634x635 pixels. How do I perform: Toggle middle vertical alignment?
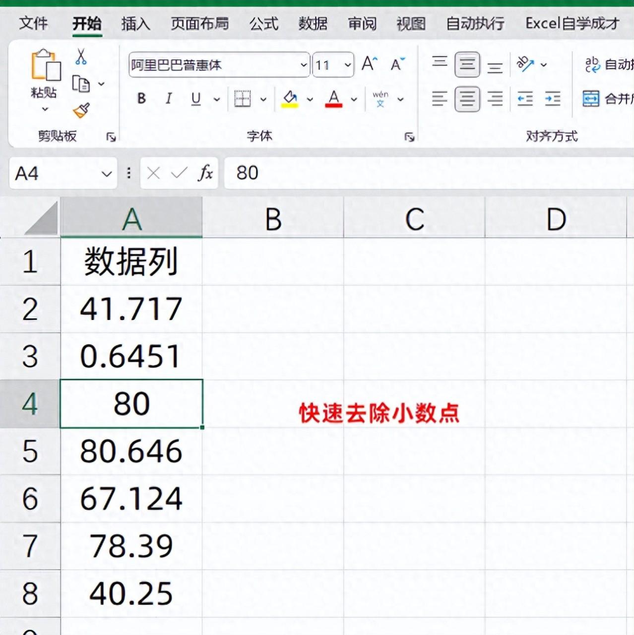click(467, 64)
